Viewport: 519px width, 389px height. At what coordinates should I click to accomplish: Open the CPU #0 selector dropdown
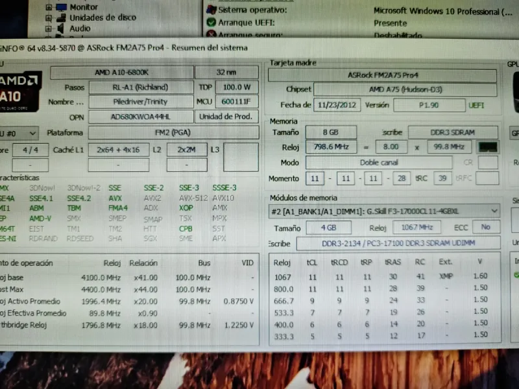pos(19,134)
